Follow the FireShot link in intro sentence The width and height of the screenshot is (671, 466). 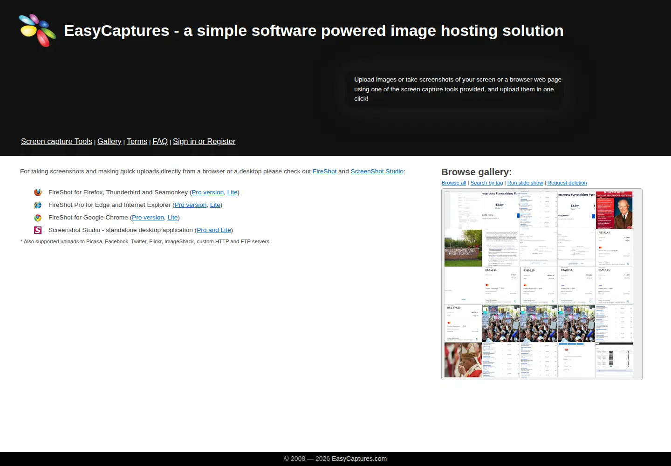pos(324,171)
